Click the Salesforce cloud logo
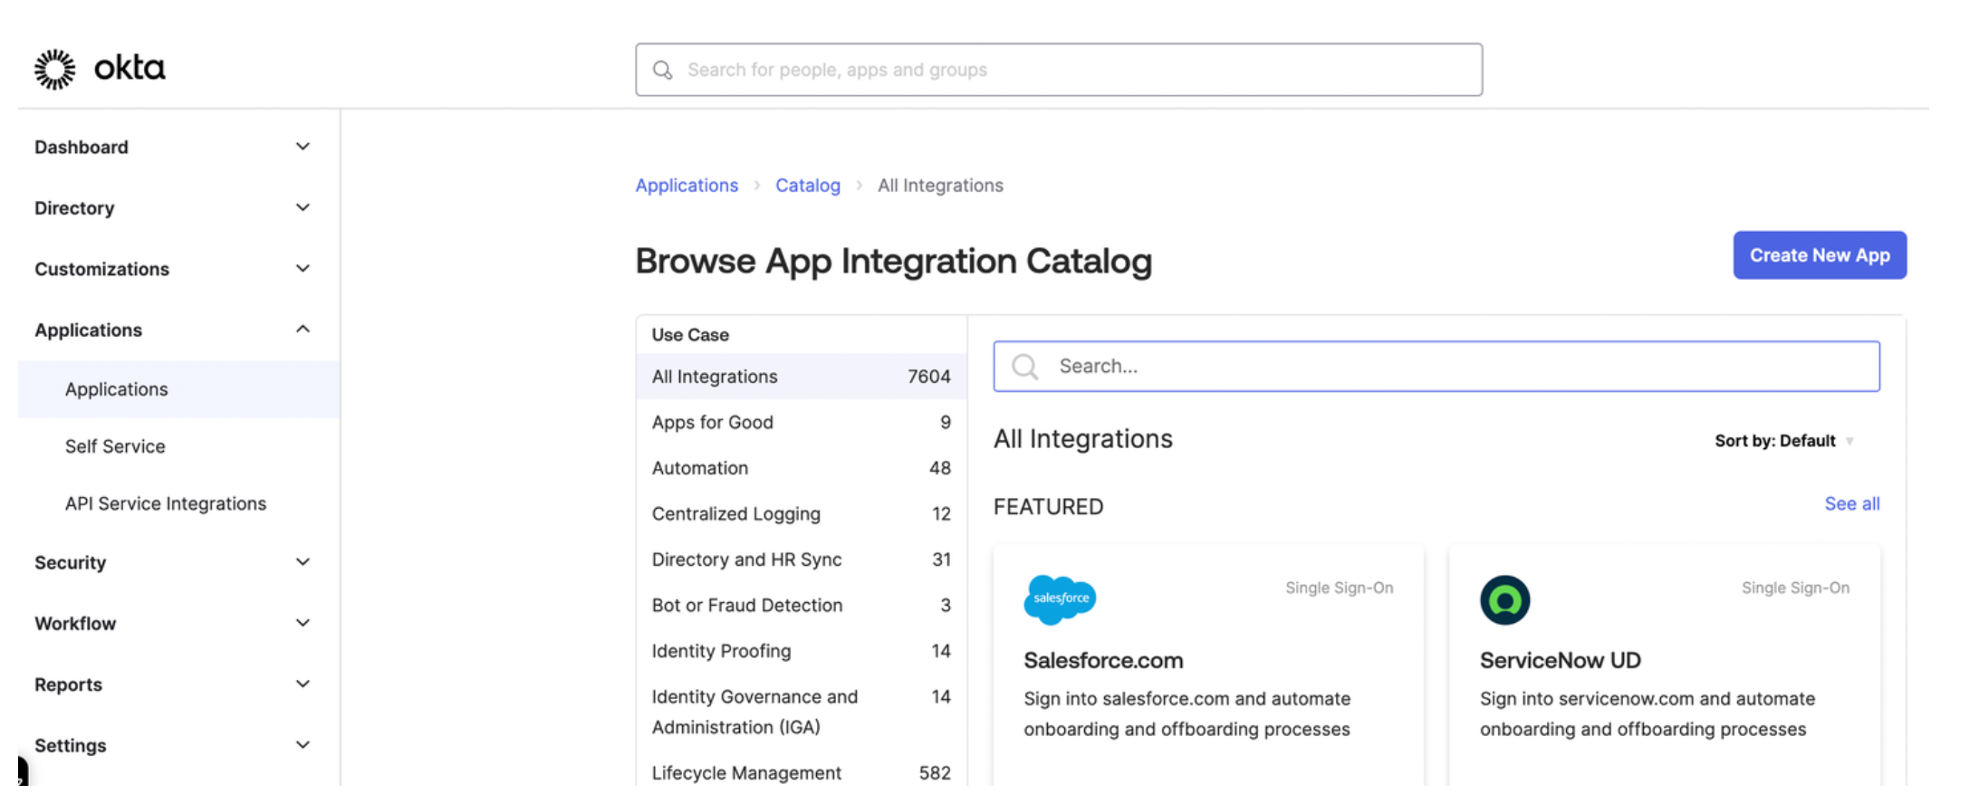1979x804 pixels. coord(1060,598)
